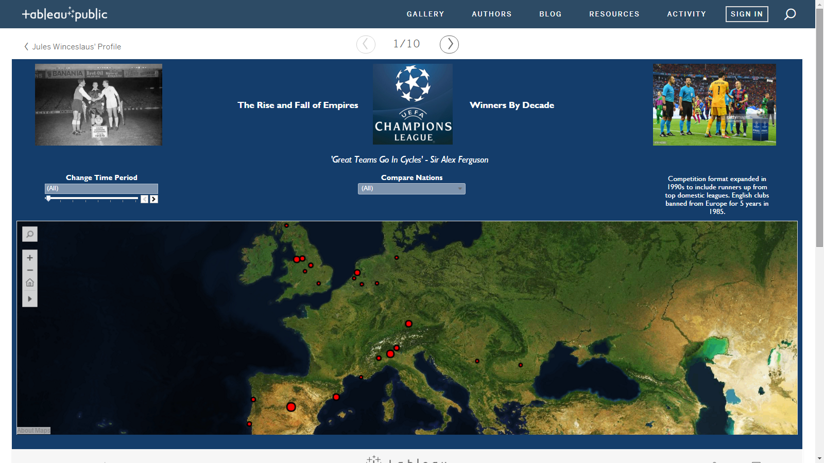This screenshot has width=824, height=463.
Task: Click the 'Change Time Period' label
Action: click(x=101, y=177)
